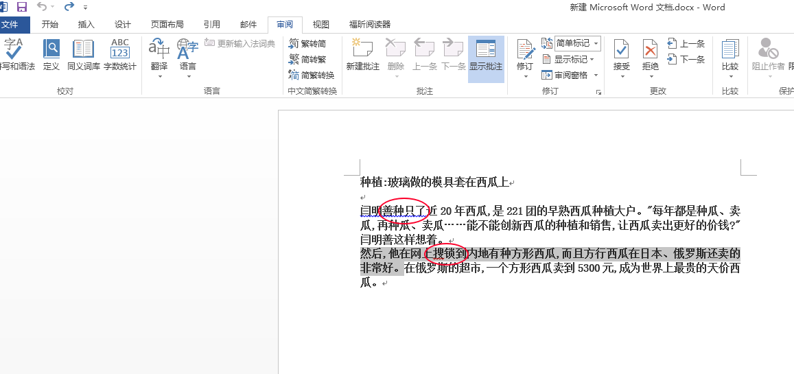The width and height of the screenshot is (794, 374).
Task: Open 修订 group dialog launcher
Action: 598,92
